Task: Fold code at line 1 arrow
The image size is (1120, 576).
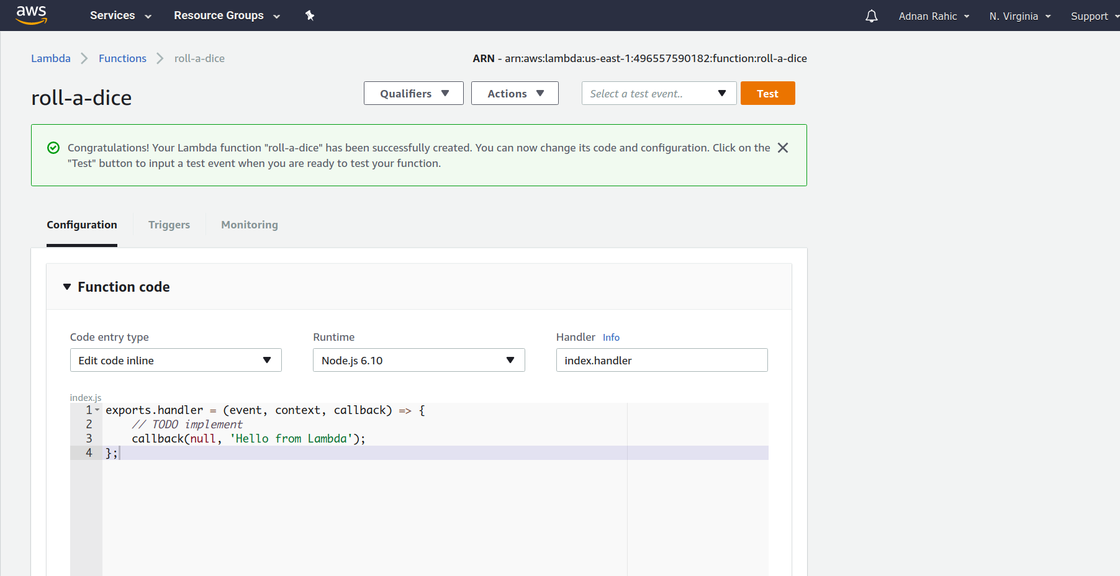Action: [x=97, y=410]
